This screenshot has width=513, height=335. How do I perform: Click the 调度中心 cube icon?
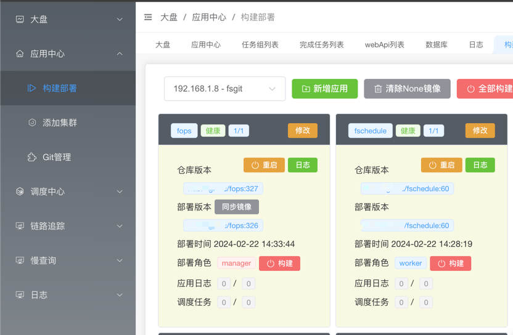pos(20,192)
